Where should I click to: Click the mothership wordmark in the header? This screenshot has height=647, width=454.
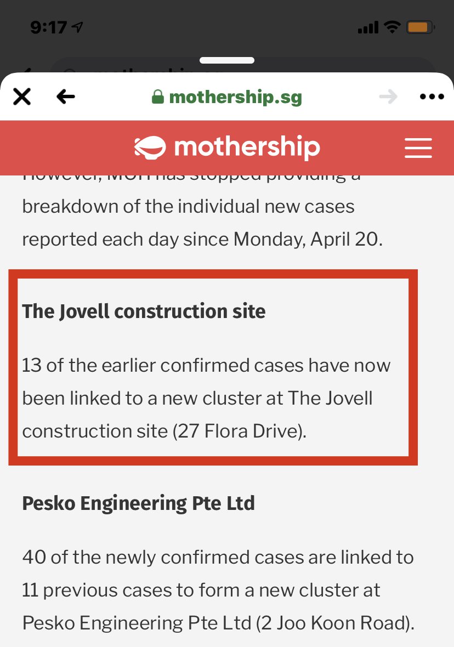[x=247, y=147]
